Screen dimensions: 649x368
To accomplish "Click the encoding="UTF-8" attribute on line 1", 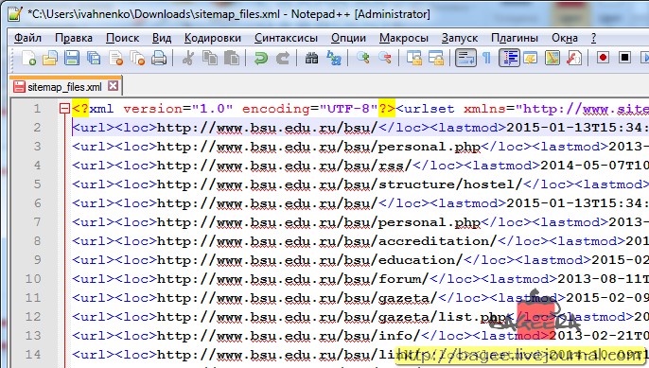I will point(310,109).
